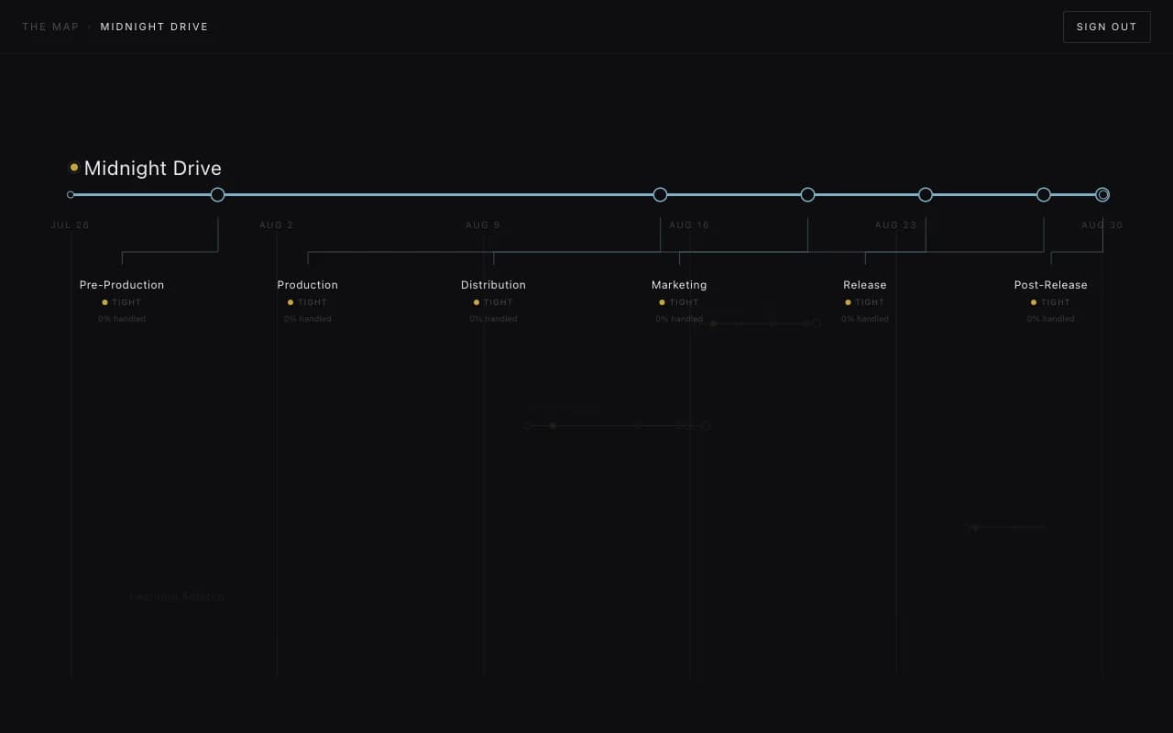The image size is (1173, 733).
Task: Click the JUL 26 date label
Action: (x=71, y=225)
